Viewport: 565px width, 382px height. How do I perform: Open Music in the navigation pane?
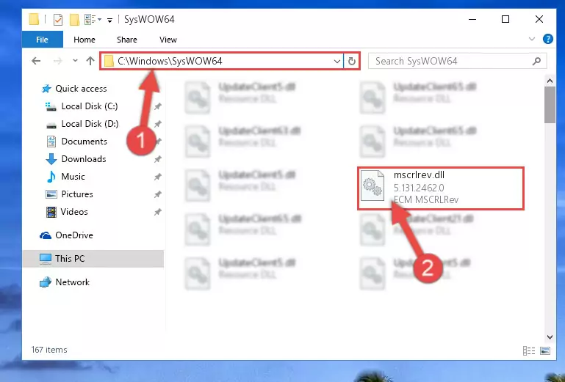(x=66, y=177)
